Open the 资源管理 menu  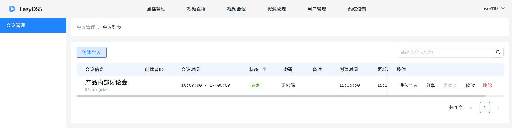pos(277,9)
